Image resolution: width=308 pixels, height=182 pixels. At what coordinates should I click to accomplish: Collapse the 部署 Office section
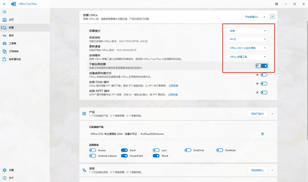click(x=272, y=17)
